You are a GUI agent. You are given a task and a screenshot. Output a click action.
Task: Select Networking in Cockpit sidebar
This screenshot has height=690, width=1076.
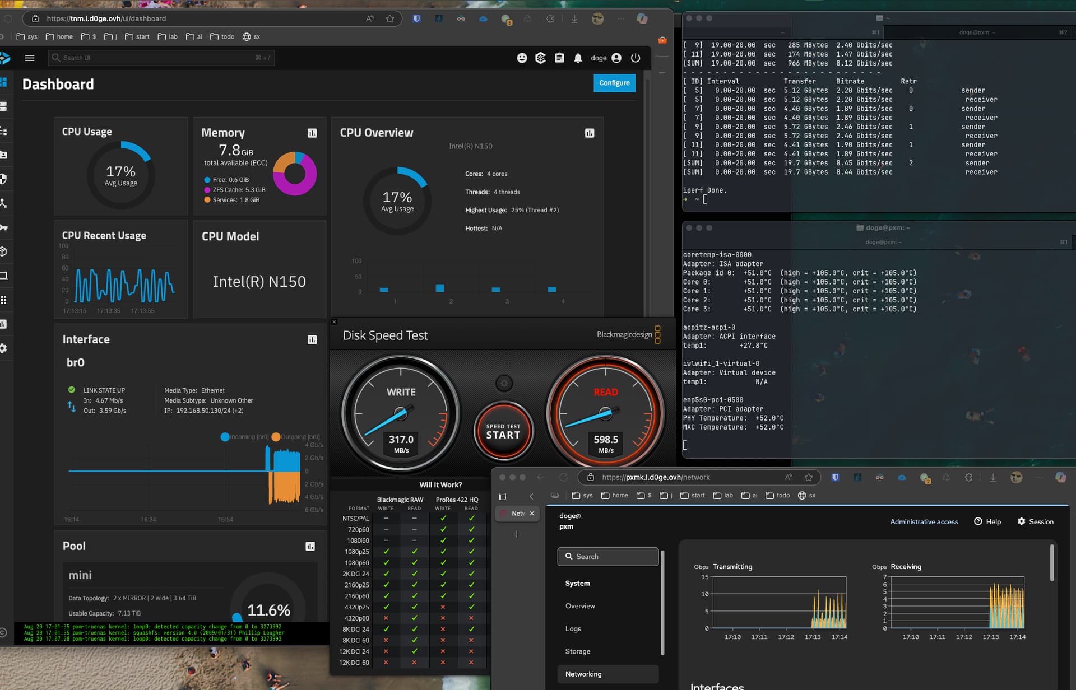click(x=608, y=674)
